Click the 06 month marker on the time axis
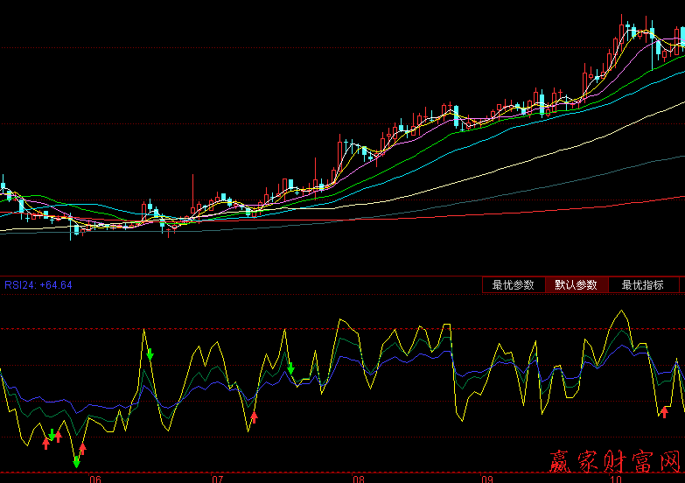The image size is (685, 483). tap(95, 479)
